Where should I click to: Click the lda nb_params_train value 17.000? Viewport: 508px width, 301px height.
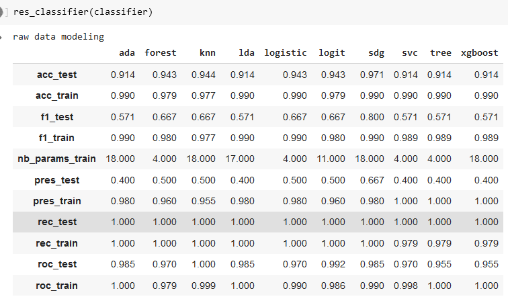point(240,159)
